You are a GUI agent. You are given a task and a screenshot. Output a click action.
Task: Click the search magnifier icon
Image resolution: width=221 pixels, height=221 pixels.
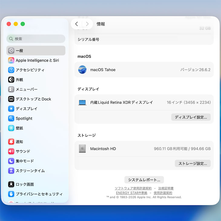point(11,39)
